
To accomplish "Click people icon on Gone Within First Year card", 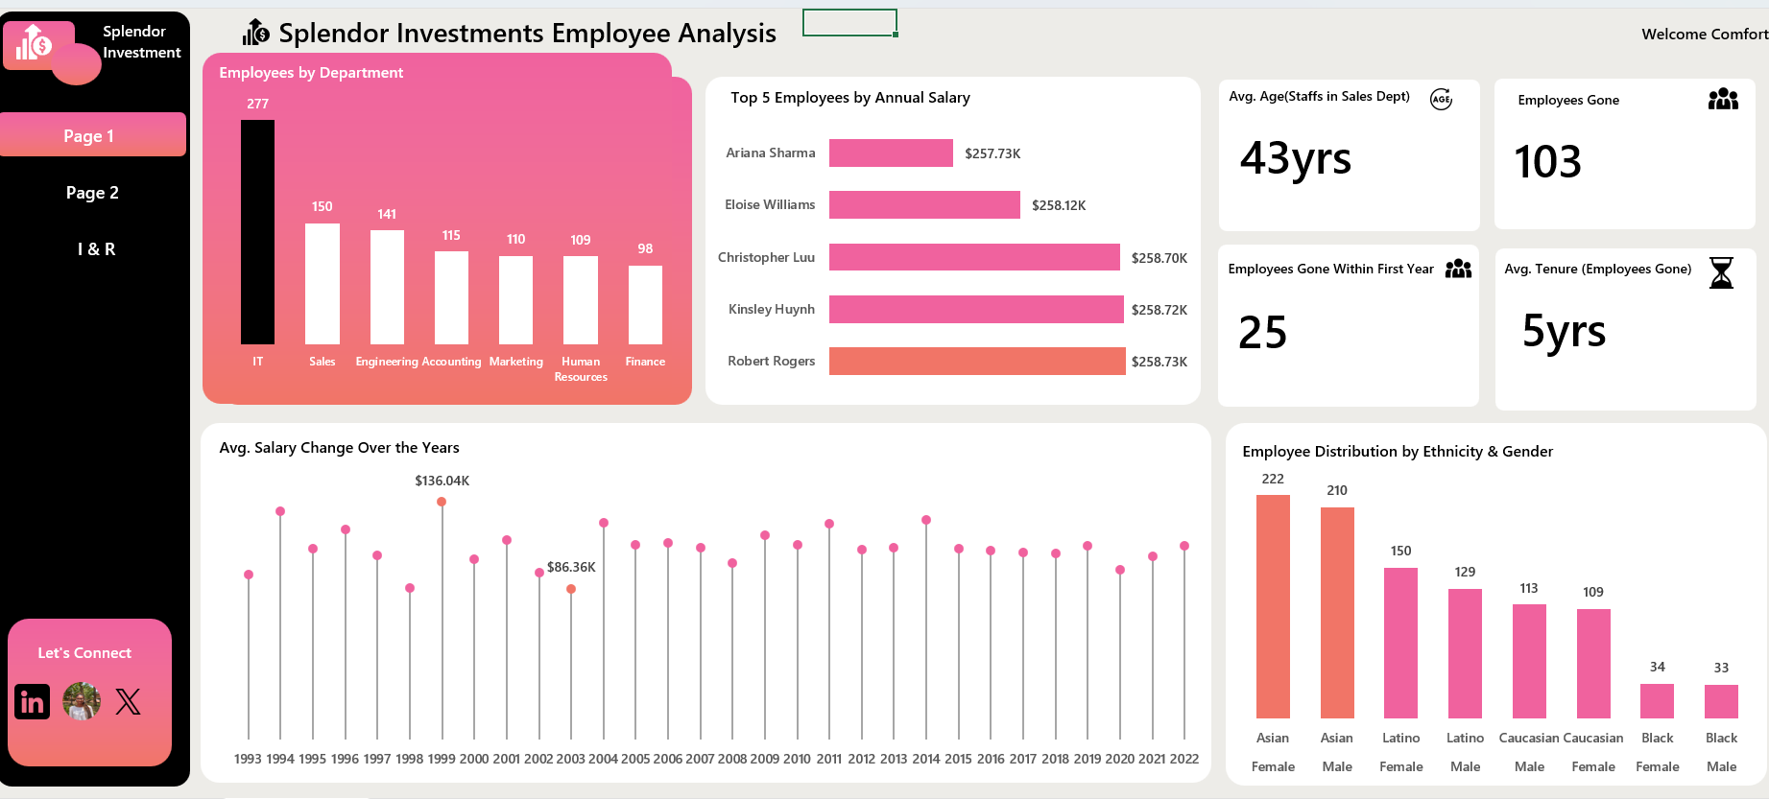I will click(x=1458, y=269).
